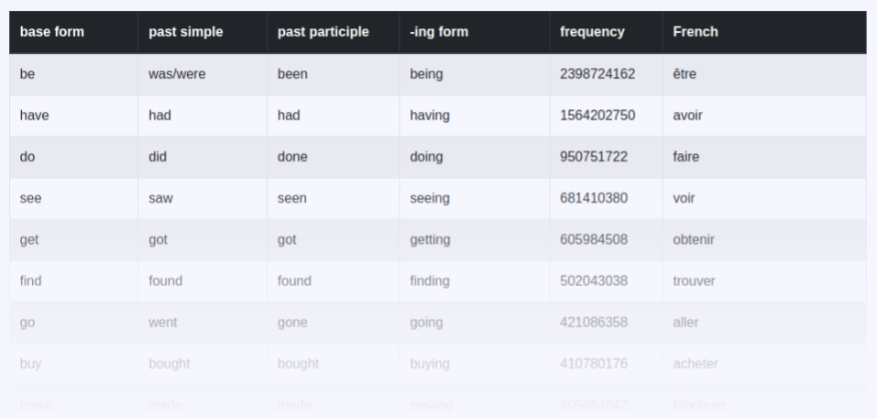Viewport: 877px width, 419px height.
Task: Click the "base form" column header
Action: [51, 32]
